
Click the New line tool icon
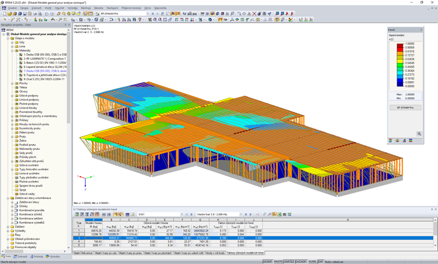tap(12, 20)
